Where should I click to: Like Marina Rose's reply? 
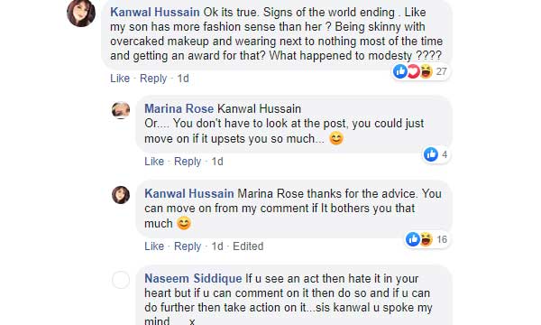click(154, 162)
